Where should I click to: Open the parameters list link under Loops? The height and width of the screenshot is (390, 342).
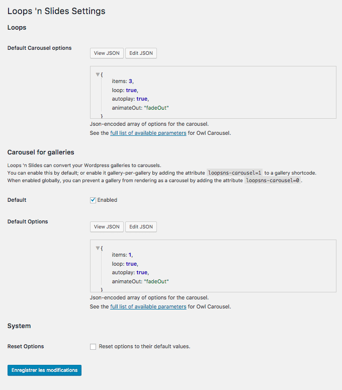pyautogui.click(x=148, y=133)
